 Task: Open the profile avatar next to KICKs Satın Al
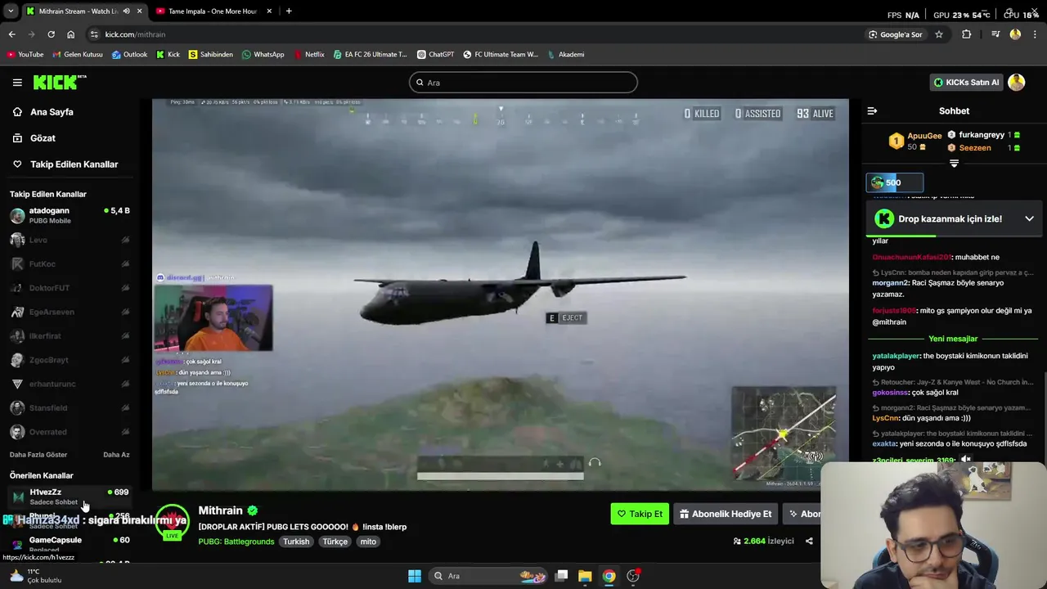(1017, 82)
